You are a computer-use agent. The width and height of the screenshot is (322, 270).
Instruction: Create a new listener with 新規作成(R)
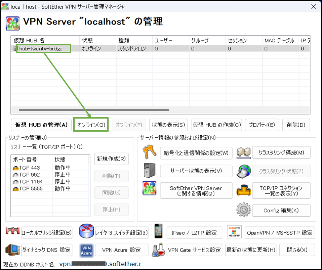tap(111, 159)
